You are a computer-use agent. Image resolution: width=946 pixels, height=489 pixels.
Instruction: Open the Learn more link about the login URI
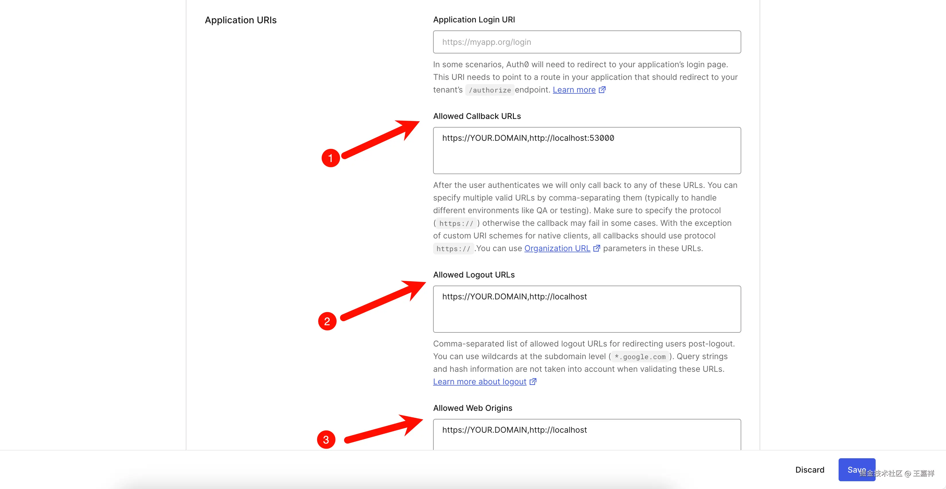(574, 90)
